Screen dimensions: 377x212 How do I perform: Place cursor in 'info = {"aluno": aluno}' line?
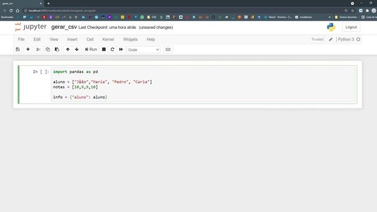pyautogui.click(x=80, y=97)
